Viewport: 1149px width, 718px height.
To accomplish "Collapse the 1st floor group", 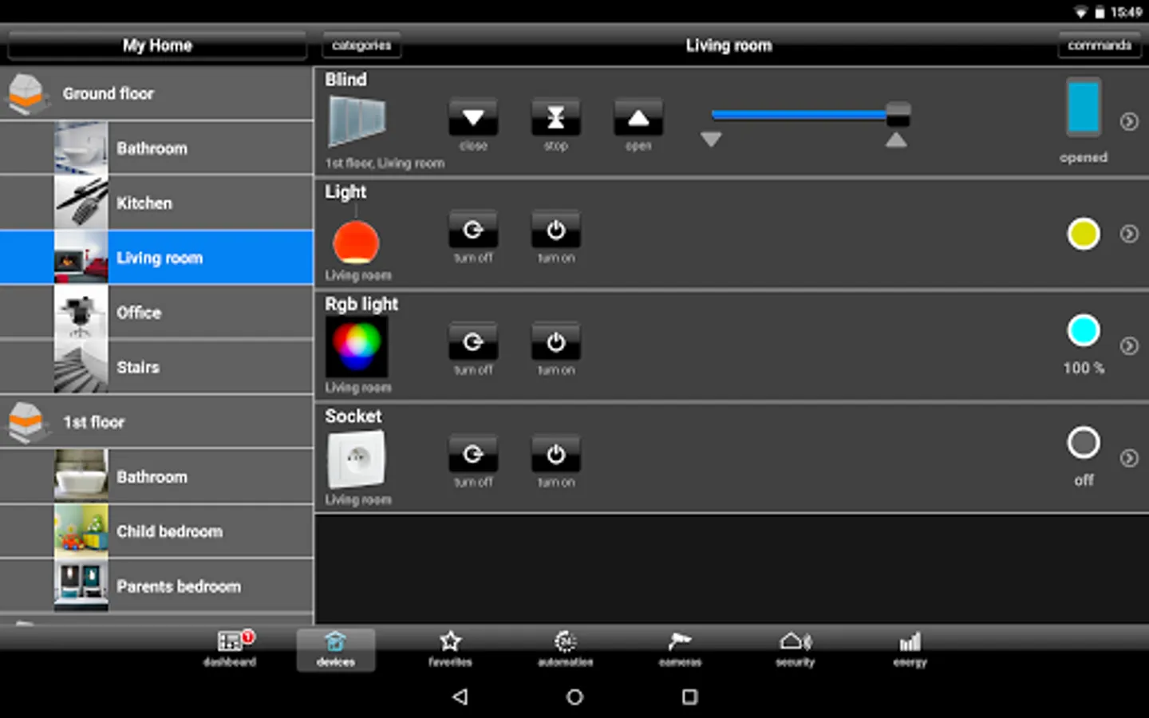I will (x=156, y=422).
